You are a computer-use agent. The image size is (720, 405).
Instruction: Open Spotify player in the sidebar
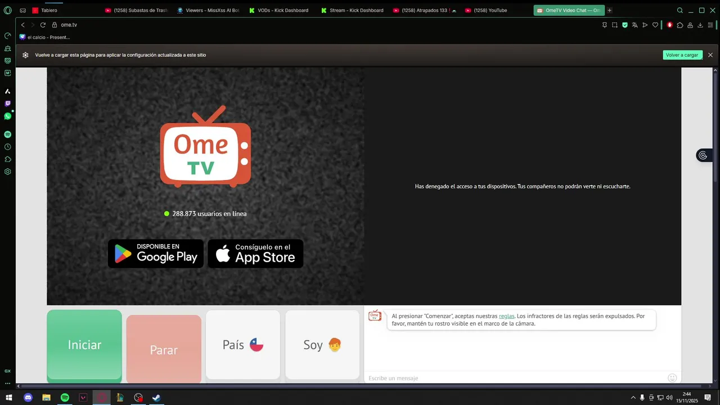pos(8,134)
